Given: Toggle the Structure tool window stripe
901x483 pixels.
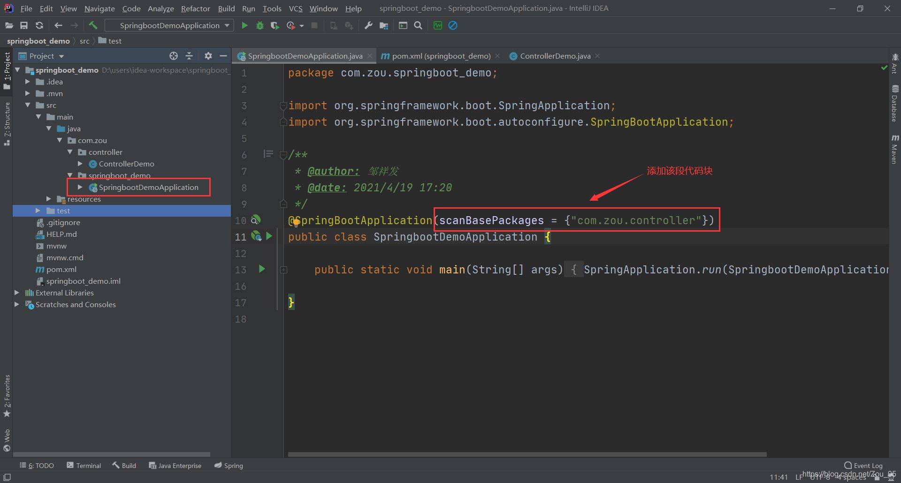Looking at the screenshot, I should 7,123.
